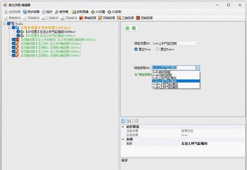This screenshot has width=247, height=170.
Task: Add a 单轴回原 homing step
Action: pyautogui.click(x=88, y=18)
